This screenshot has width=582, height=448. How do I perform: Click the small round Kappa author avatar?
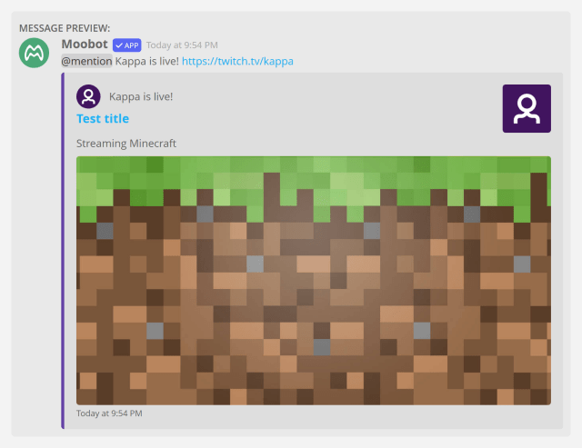click(x=88, y=96)
